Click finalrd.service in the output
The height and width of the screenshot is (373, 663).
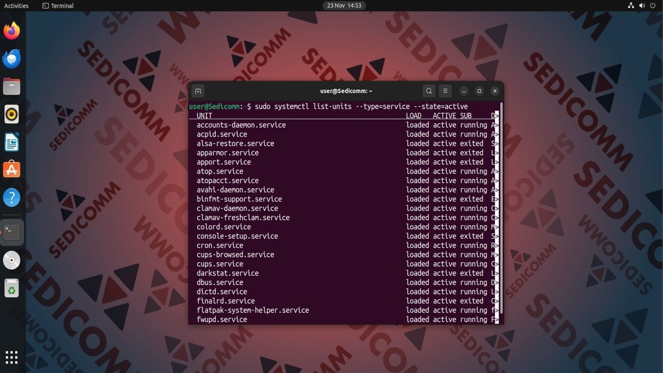225,301
